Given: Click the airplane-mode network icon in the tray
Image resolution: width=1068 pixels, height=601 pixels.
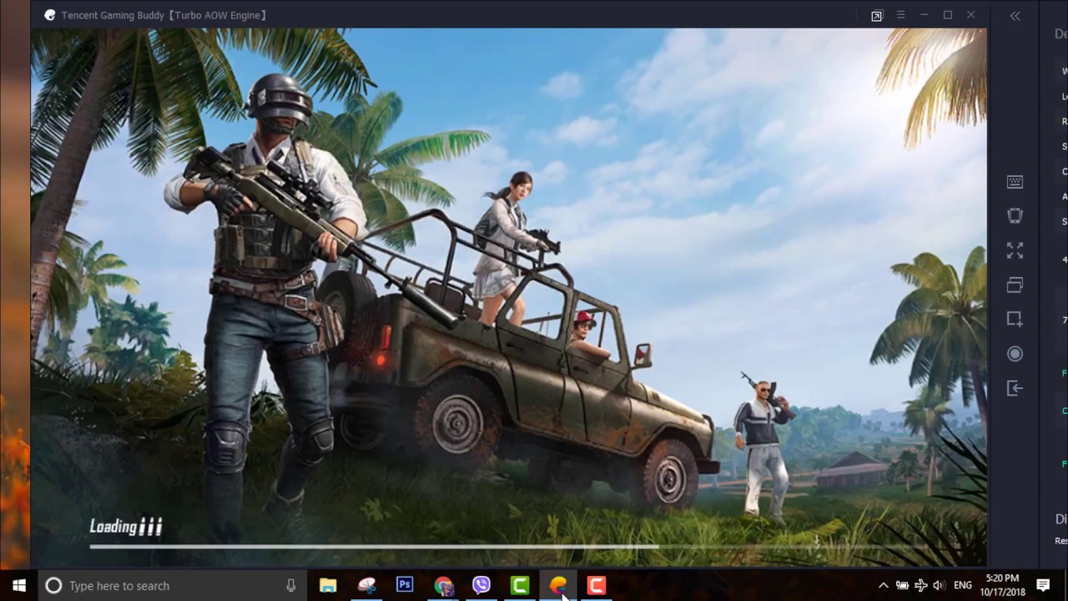Looking at the screenshot, I should [920, 586].
